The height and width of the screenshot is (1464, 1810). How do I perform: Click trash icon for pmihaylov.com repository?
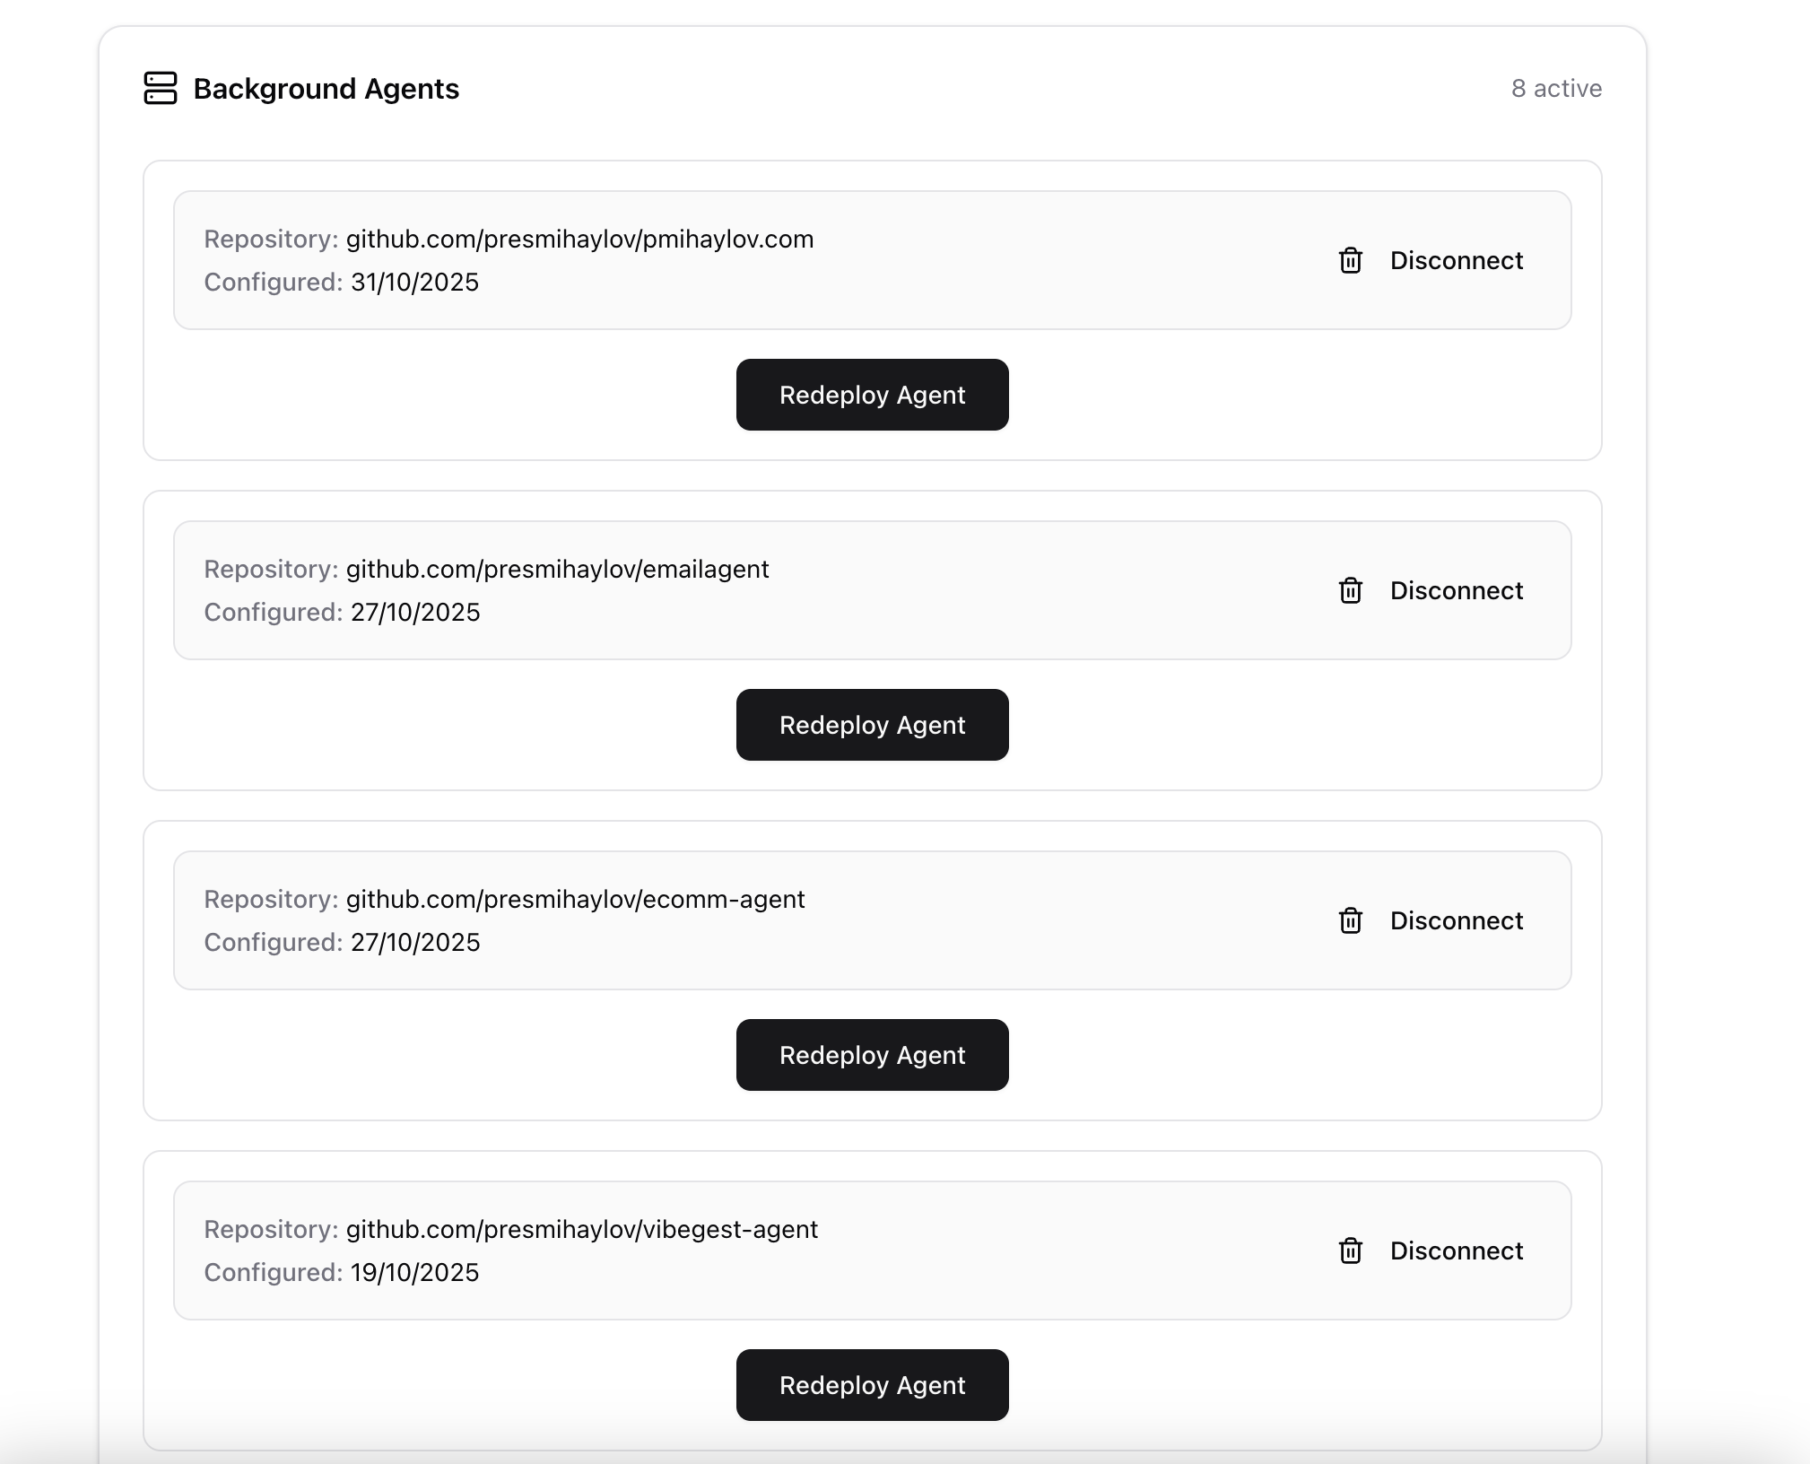tap(1350, 261)
